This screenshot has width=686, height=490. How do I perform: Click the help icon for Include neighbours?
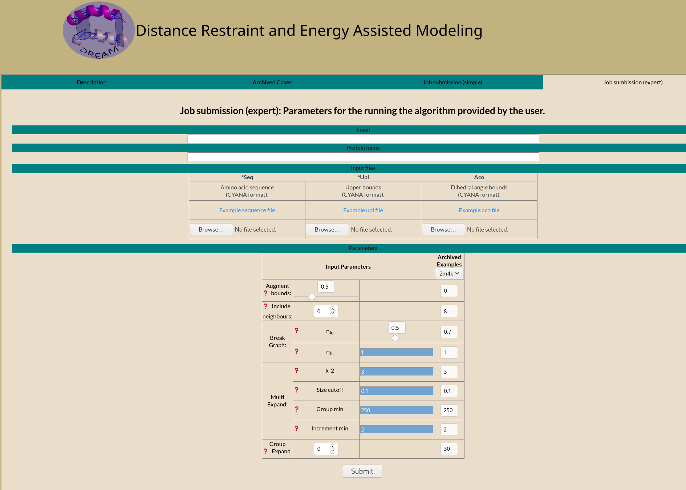(x=265, y=306)
